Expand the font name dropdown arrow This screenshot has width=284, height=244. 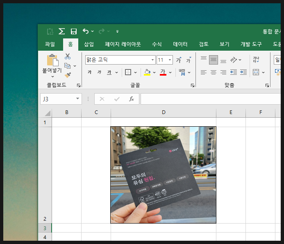(x=153, y=60)
